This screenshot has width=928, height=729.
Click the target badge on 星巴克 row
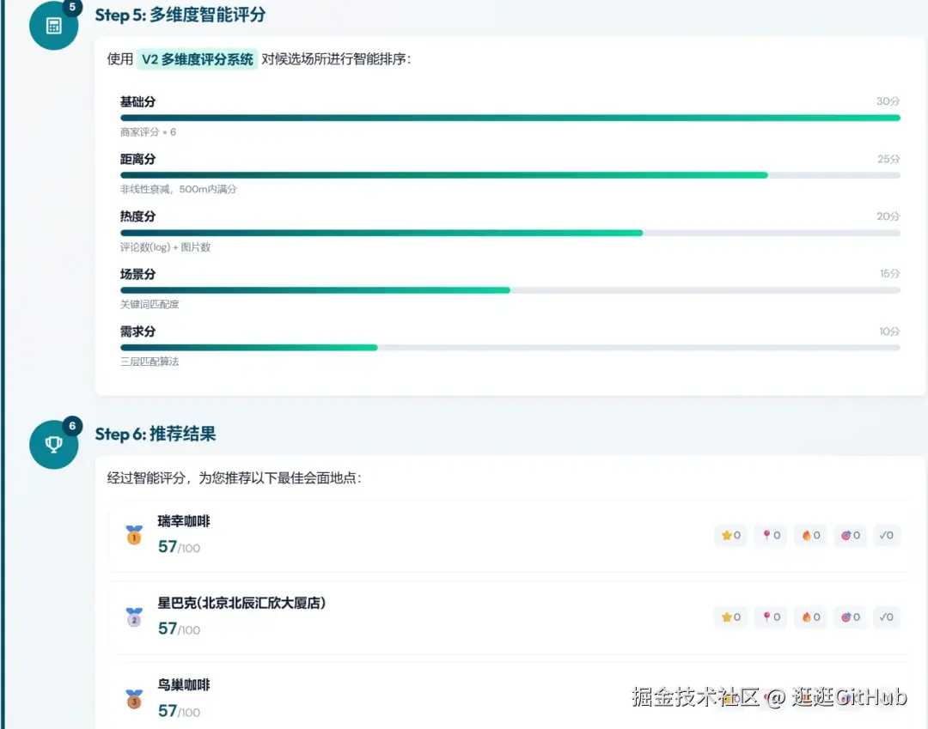coord(851,617)
